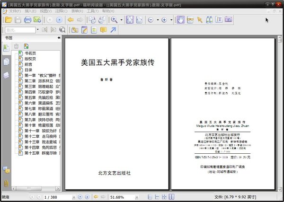This screenshot has width=284, height=202.
Task: Go to last page in status bar
Action: click(x=87, y=197)
